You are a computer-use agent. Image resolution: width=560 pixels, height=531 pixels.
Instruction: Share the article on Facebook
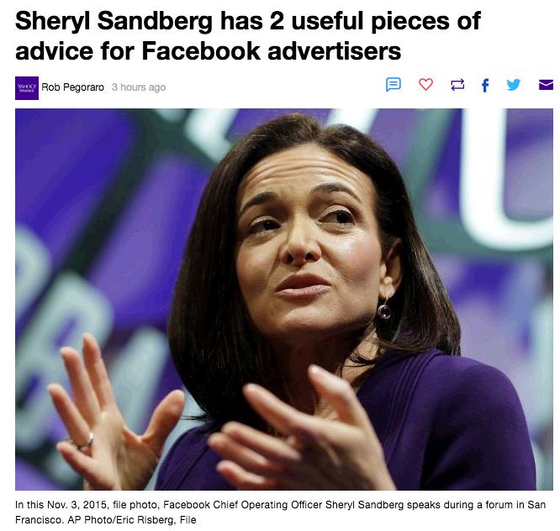(485, 86)
